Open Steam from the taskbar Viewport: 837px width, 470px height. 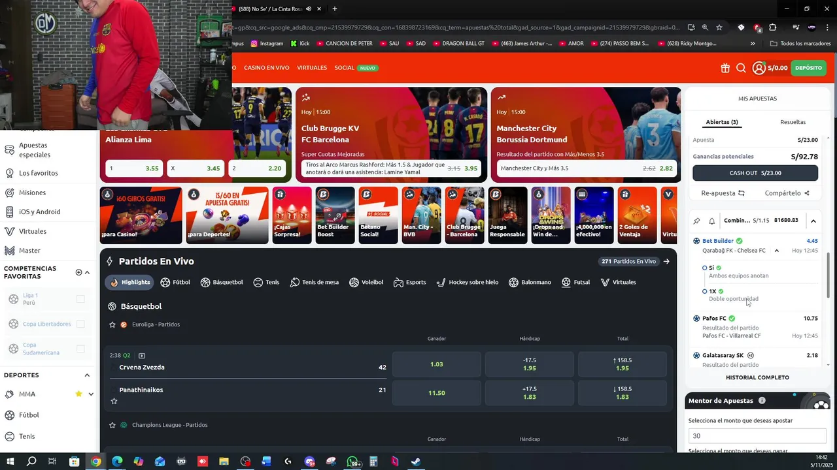point(416,462)
